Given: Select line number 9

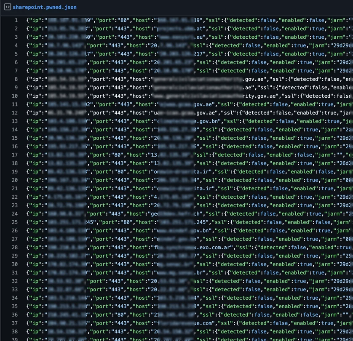Looking at the screenshot, I should pyautogui.click(x=16, y=88).
